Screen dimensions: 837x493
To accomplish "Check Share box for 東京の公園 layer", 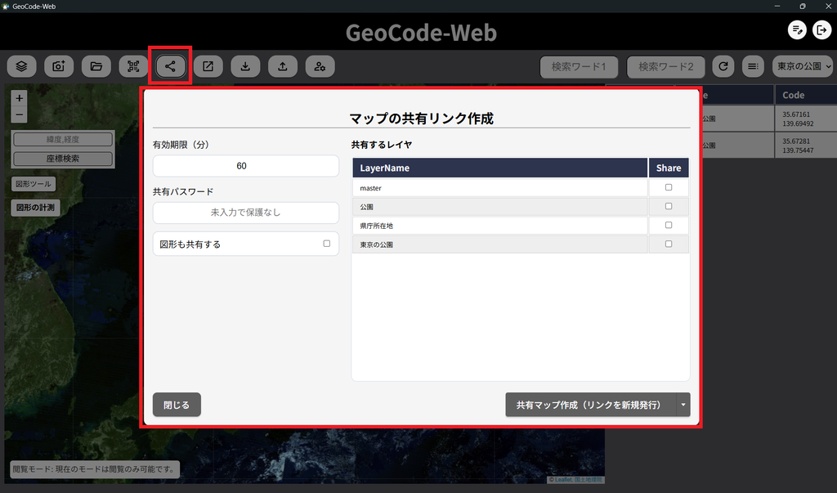I will [669, 244].
